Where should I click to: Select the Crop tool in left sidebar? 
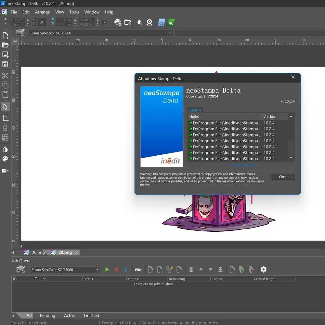click(5, 119)
